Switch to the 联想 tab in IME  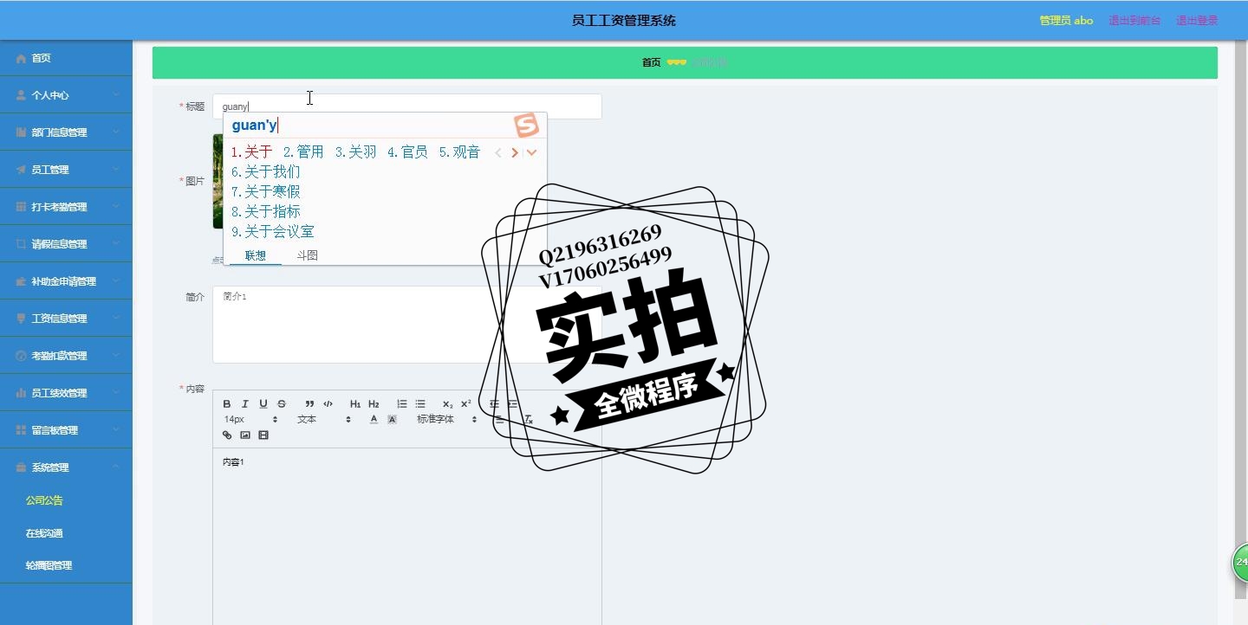click(256, 255)
